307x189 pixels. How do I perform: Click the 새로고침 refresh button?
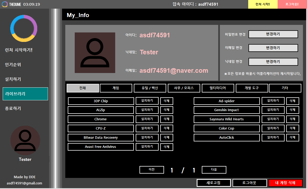click(x=214, y=183)
